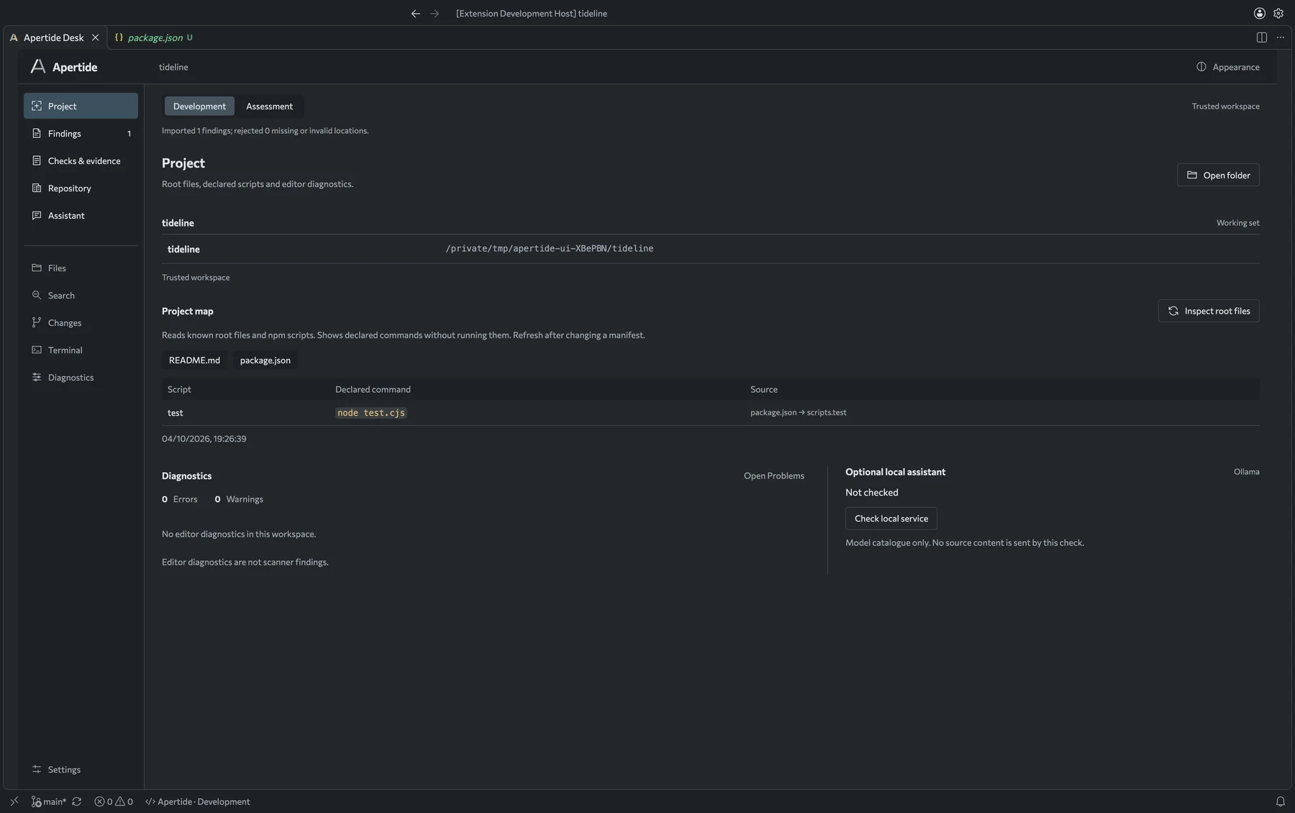Open Search from the sidebar
Viewport: 1295px width, 813px height.
(x=81, y=295)
